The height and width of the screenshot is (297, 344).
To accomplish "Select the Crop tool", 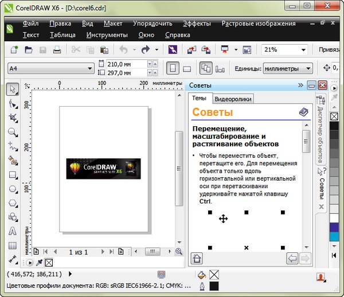I will click(12, 118).
